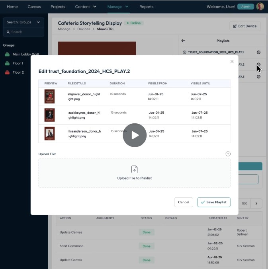Open settings gear for TRUST_FOUNDATION_2024_HCS_PLAY.1
Screen dimensions: 268x269
[258, 52]
